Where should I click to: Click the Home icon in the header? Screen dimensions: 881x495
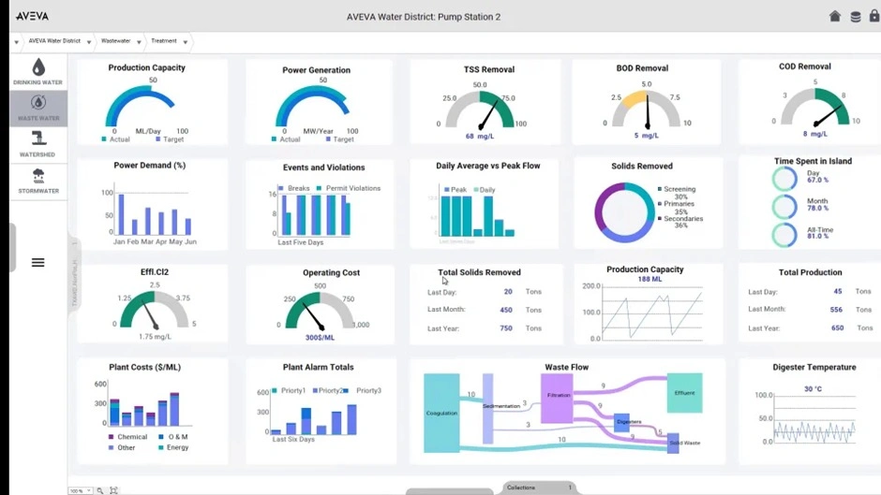(x=835, y=16)
